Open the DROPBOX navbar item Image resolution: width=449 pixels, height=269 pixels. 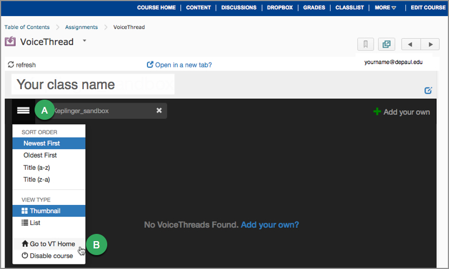280,7
